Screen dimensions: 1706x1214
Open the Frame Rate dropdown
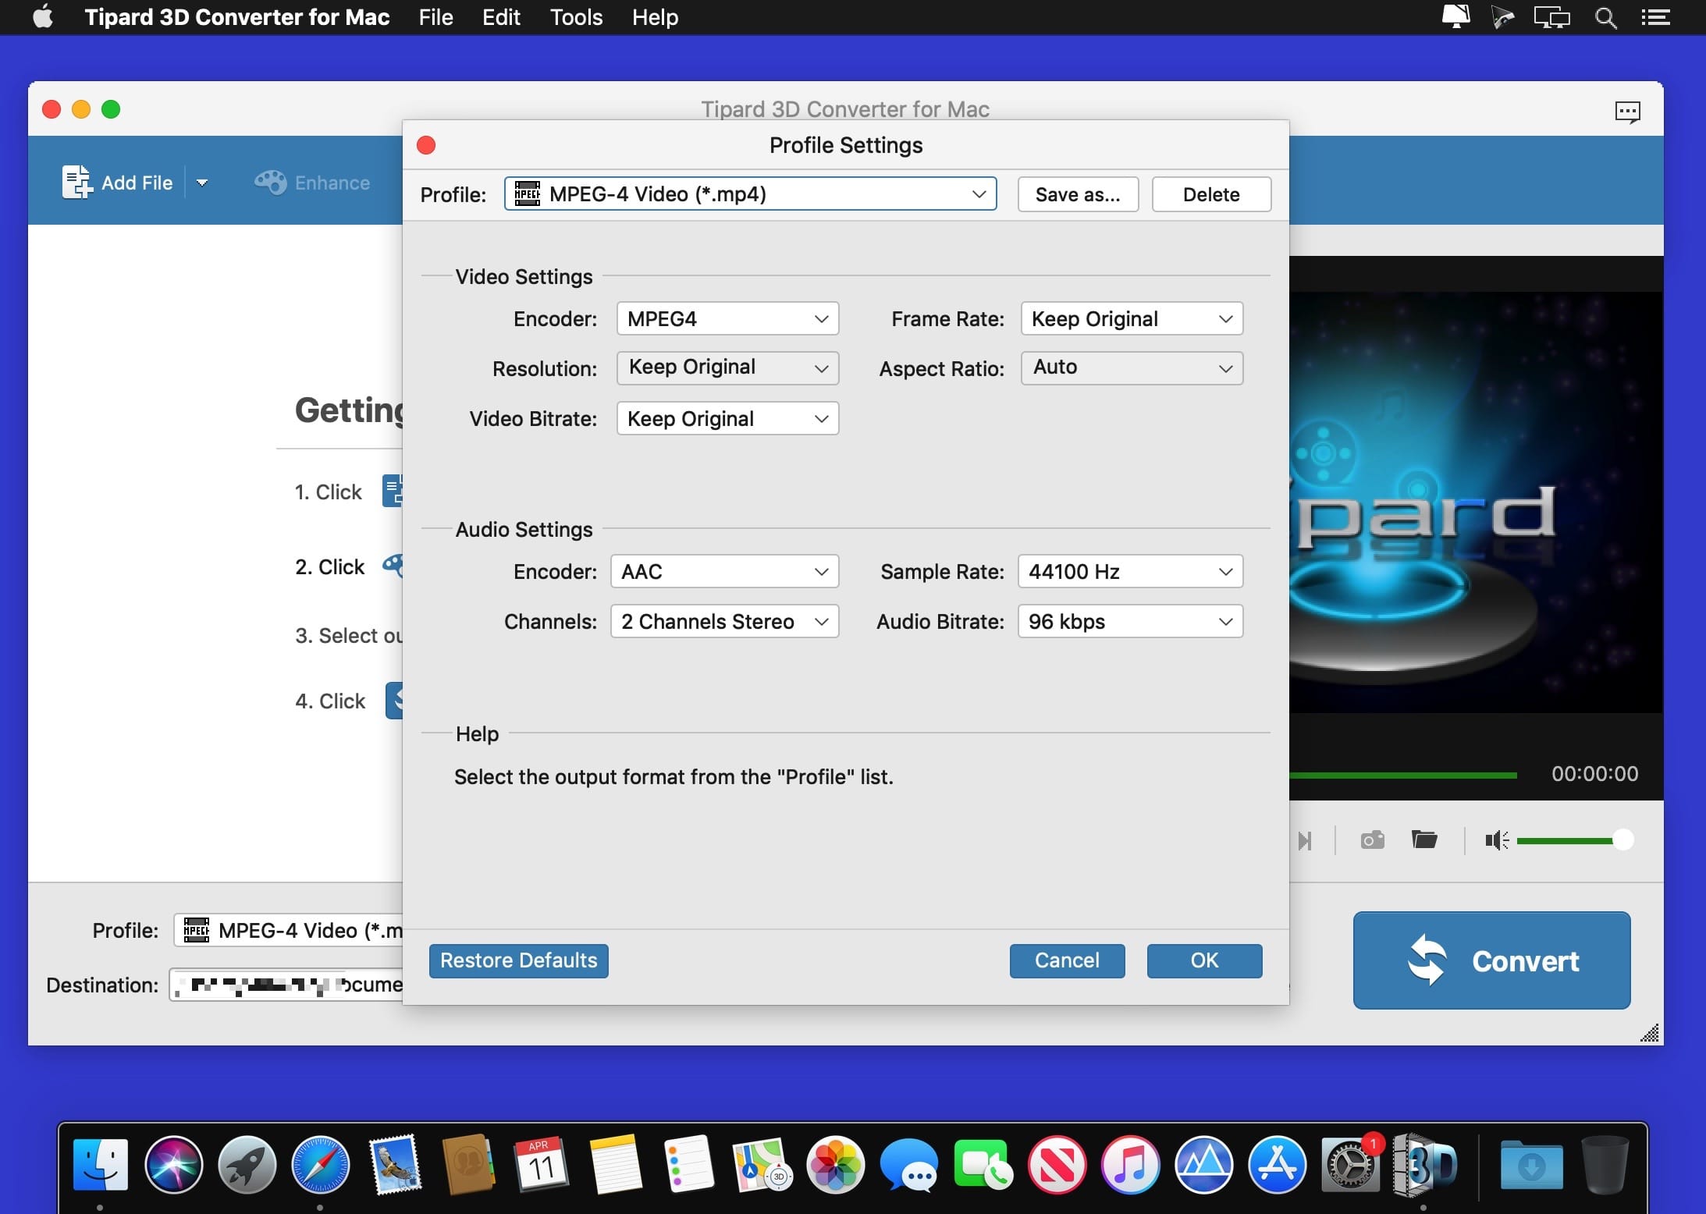[x=1132, y=318]
